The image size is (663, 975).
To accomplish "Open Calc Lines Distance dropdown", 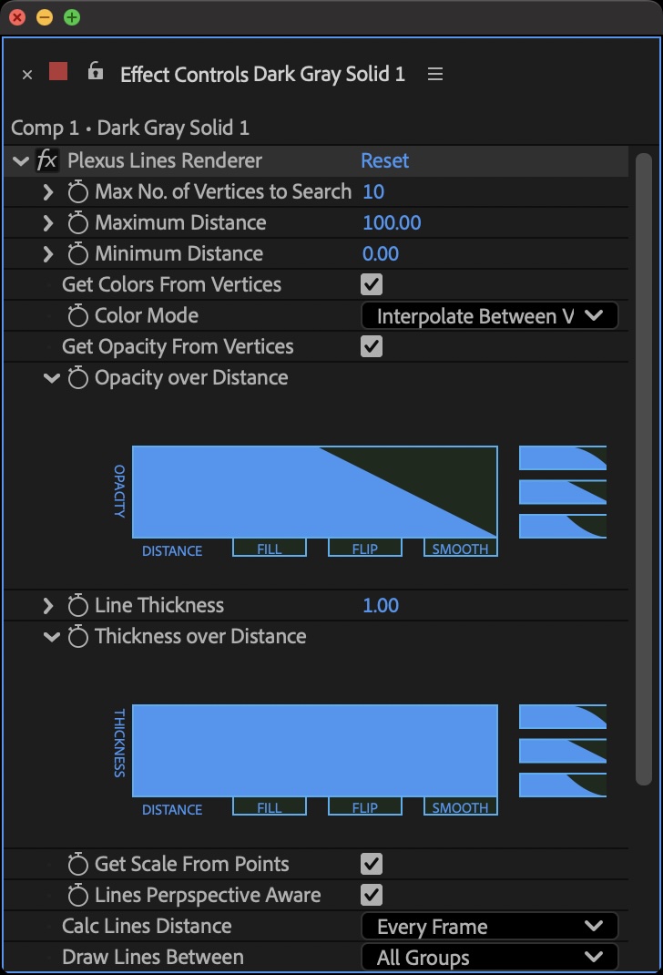I will (x=490, y=927).
